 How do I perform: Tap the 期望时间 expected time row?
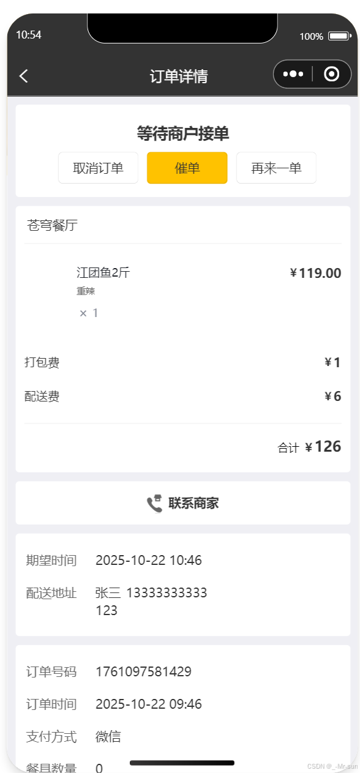[x=148, y=560]
